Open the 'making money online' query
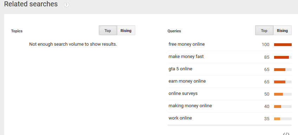Screen dimensions: 298x135 [x=190, y=106]
